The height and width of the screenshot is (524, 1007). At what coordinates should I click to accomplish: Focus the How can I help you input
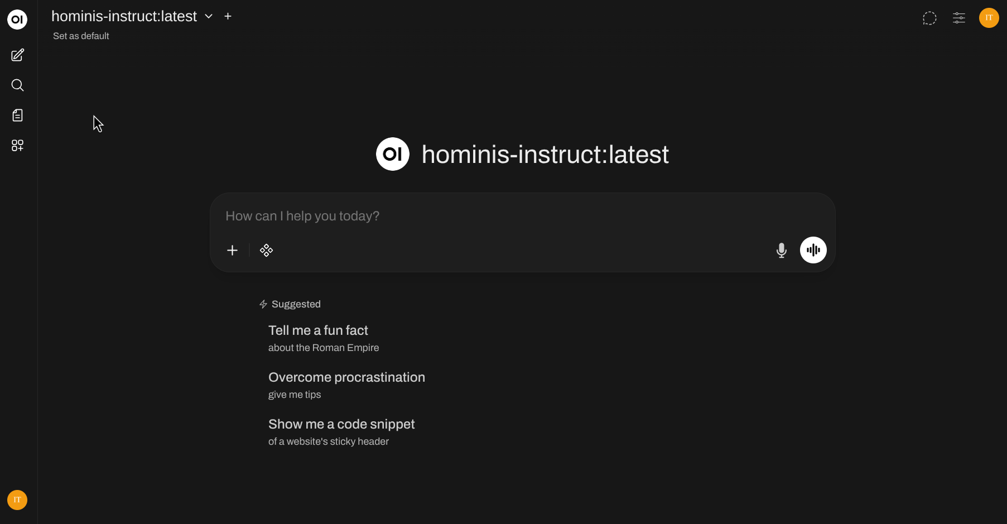click(x=502, y=217)
